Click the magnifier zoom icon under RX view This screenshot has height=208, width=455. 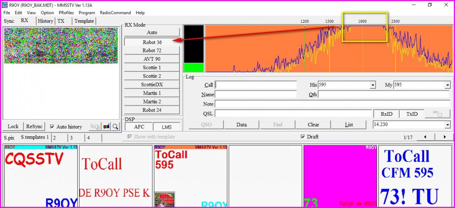[x=115, y=126]
